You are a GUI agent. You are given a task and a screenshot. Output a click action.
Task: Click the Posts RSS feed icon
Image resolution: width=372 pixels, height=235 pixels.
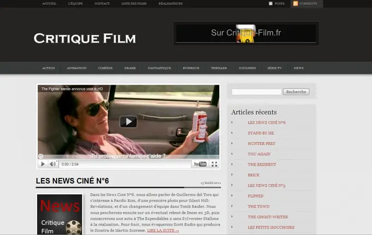(271, 3)
